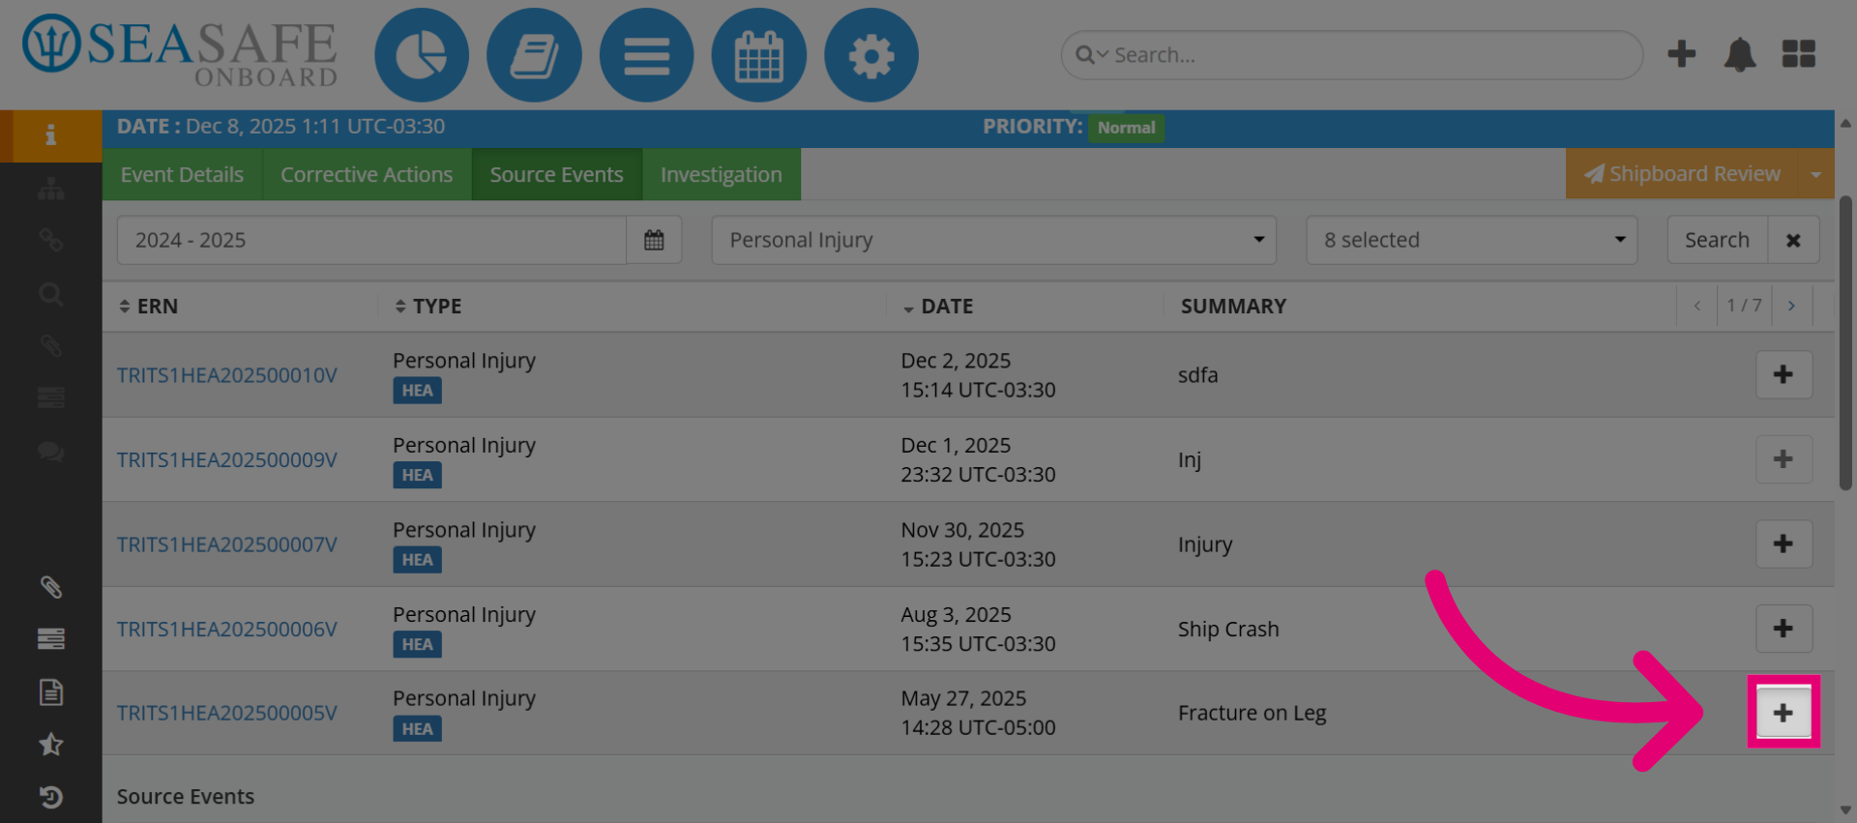The width and height of the screenshot is (1857, 823).
Task: Open the upper paperclip sidebar icon
Action: click(x=51, y=345)
